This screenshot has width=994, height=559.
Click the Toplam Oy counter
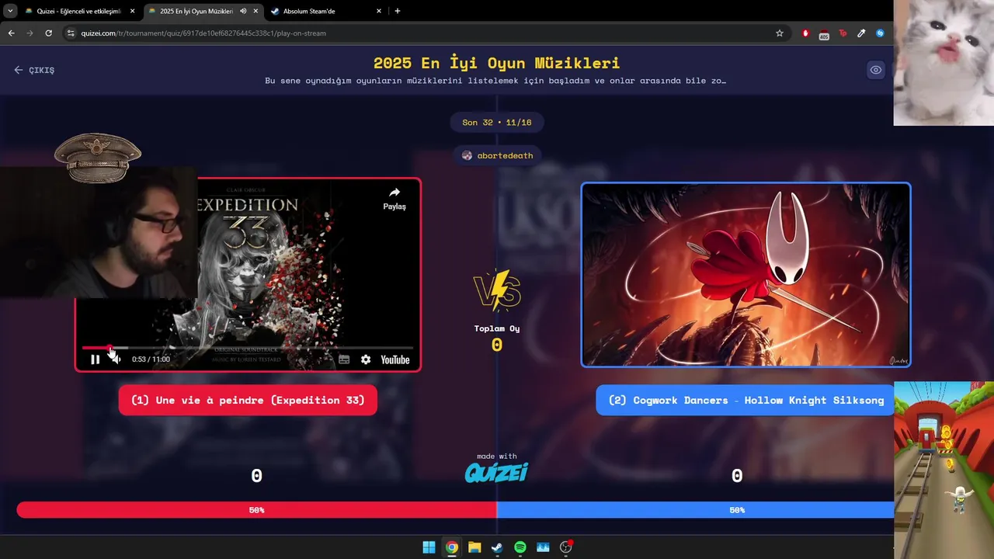pos(497,338)
